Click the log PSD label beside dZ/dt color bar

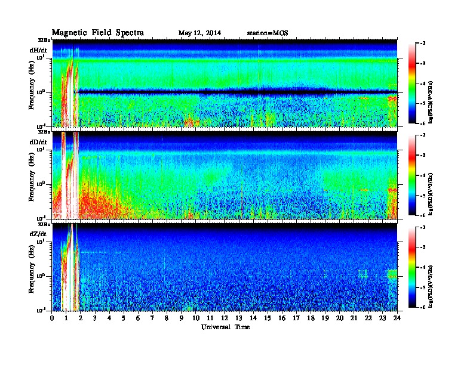click(x=431, y=286)
